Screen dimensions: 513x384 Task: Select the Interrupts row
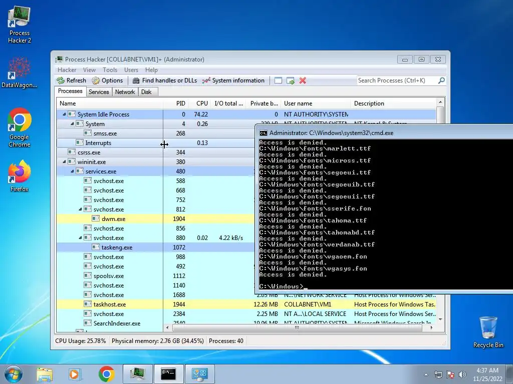tap(155, 142)
